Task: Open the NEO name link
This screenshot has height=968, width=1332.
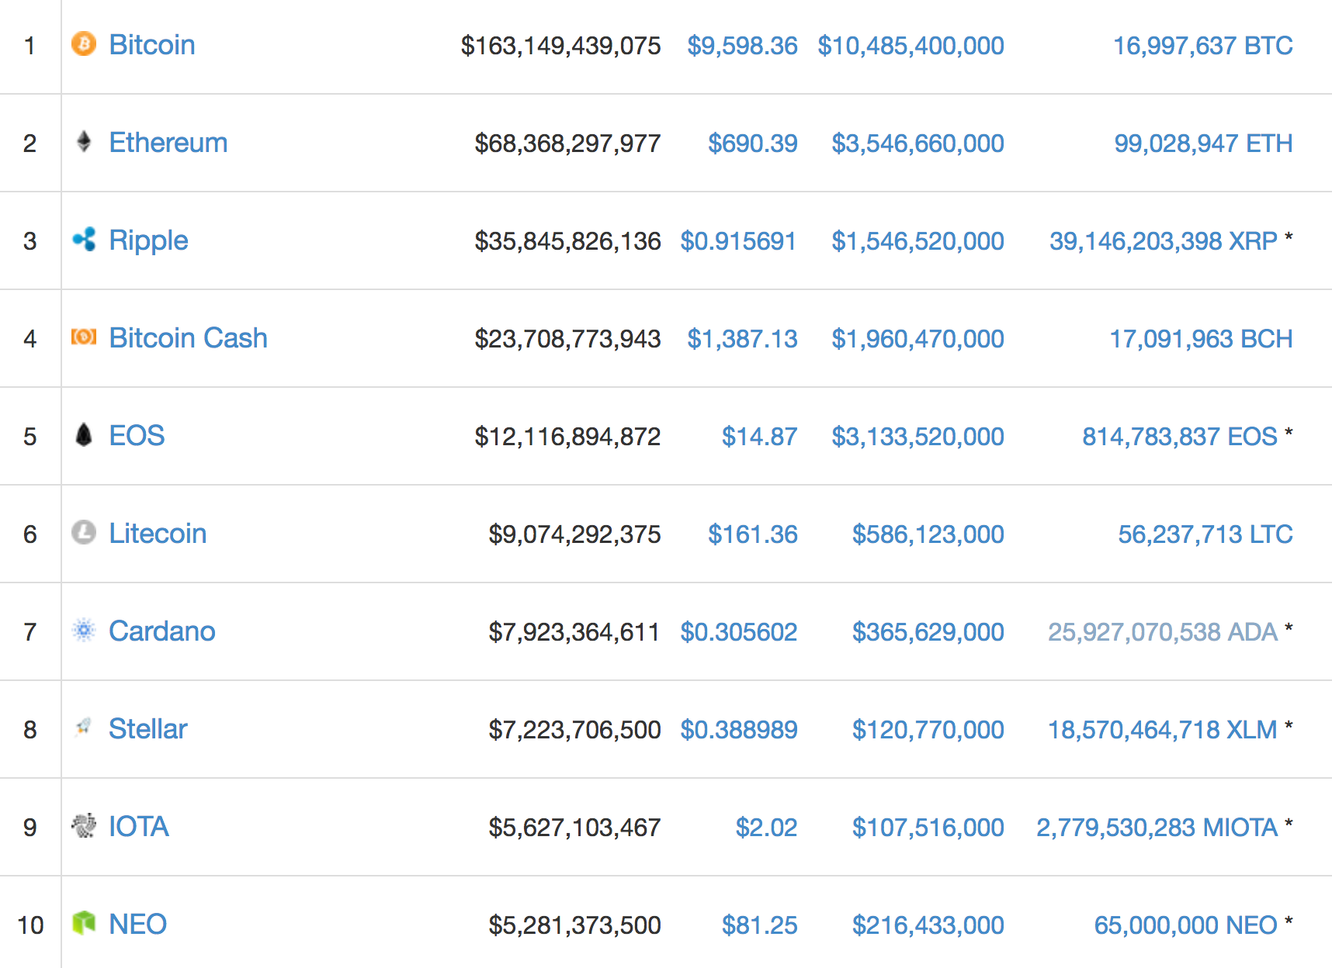Action: click(138, 925)
